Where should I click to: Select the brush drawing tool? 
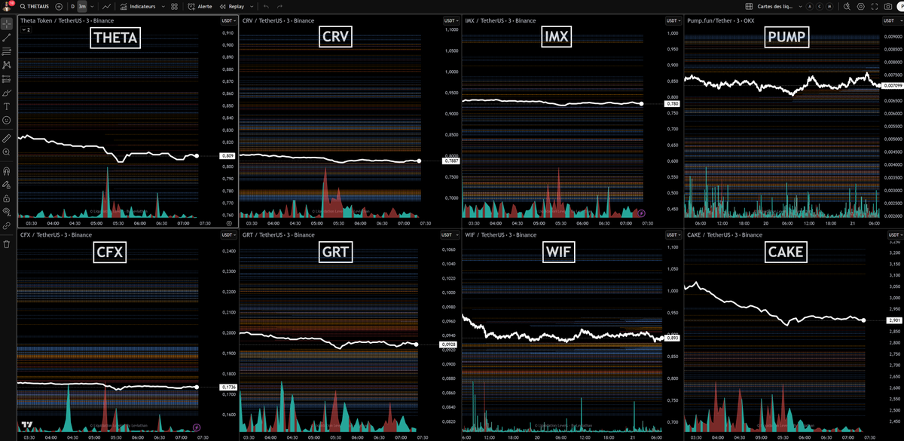coord(6,92)
